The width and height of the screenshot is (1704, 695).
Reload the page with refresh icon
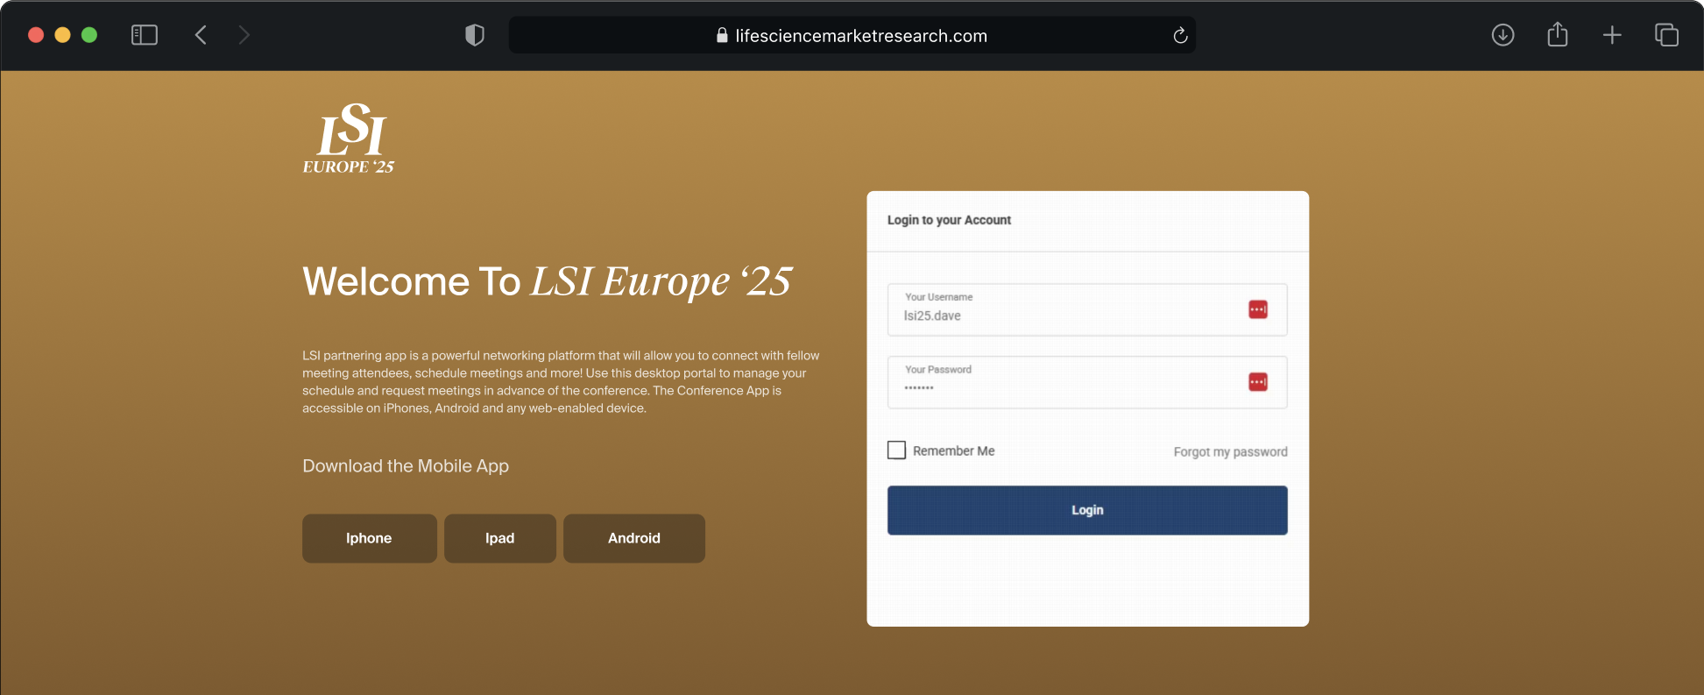click(1180, 35)
